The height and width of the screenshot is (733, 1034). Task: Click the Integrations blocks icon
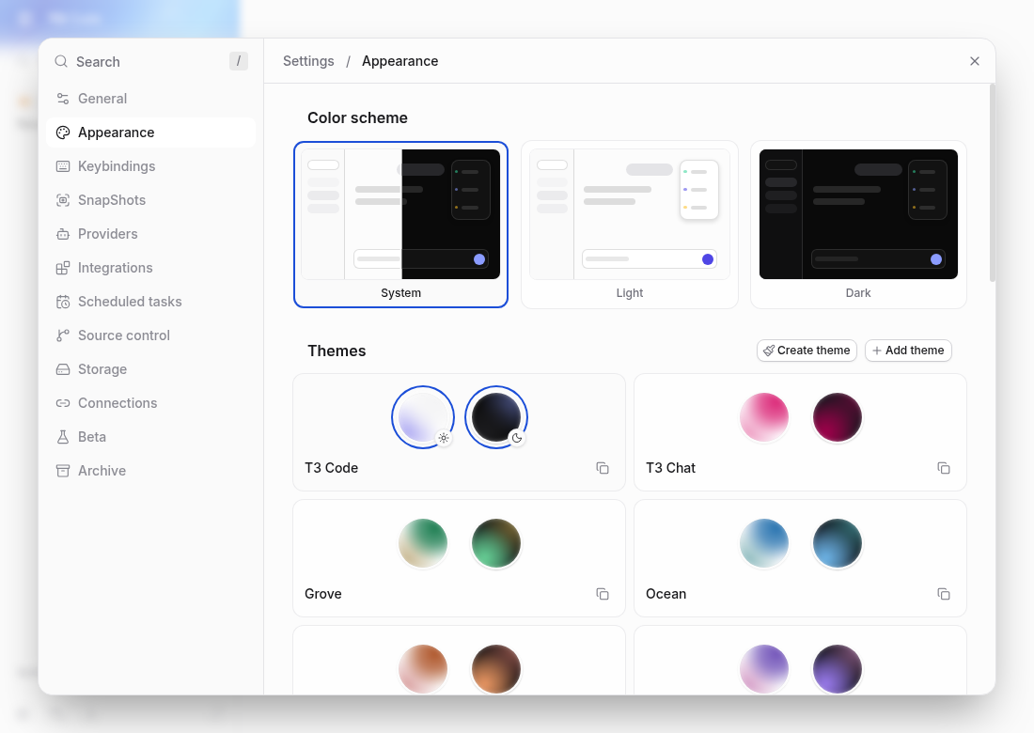coord(63,268)
